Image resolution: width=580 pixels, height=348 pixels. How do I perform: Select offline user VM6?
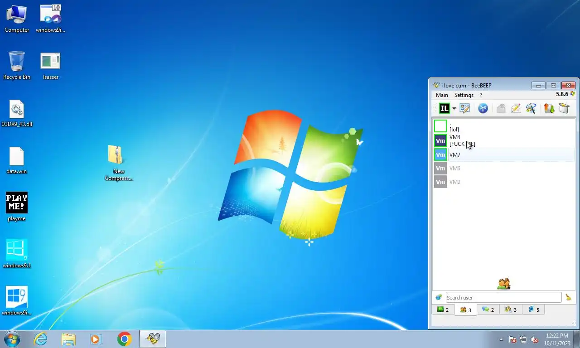(504, 169)
